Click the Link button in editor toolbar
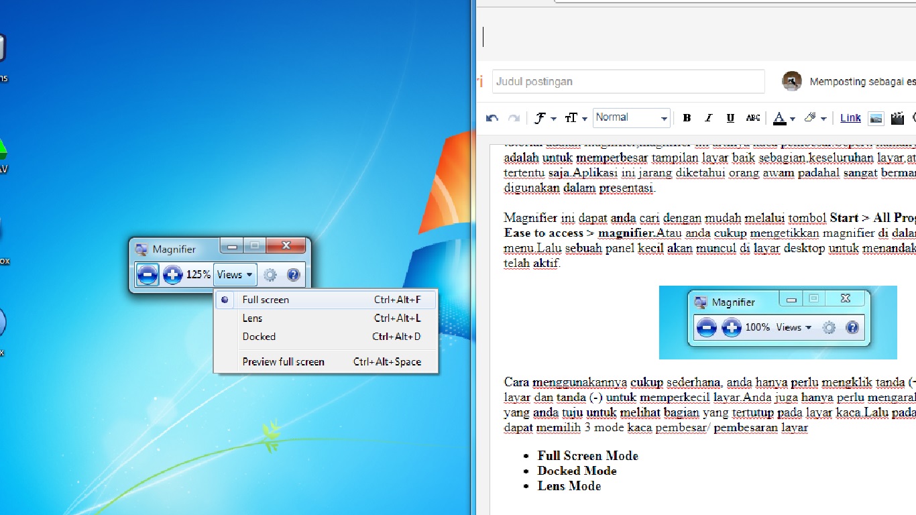 point(850,118)
